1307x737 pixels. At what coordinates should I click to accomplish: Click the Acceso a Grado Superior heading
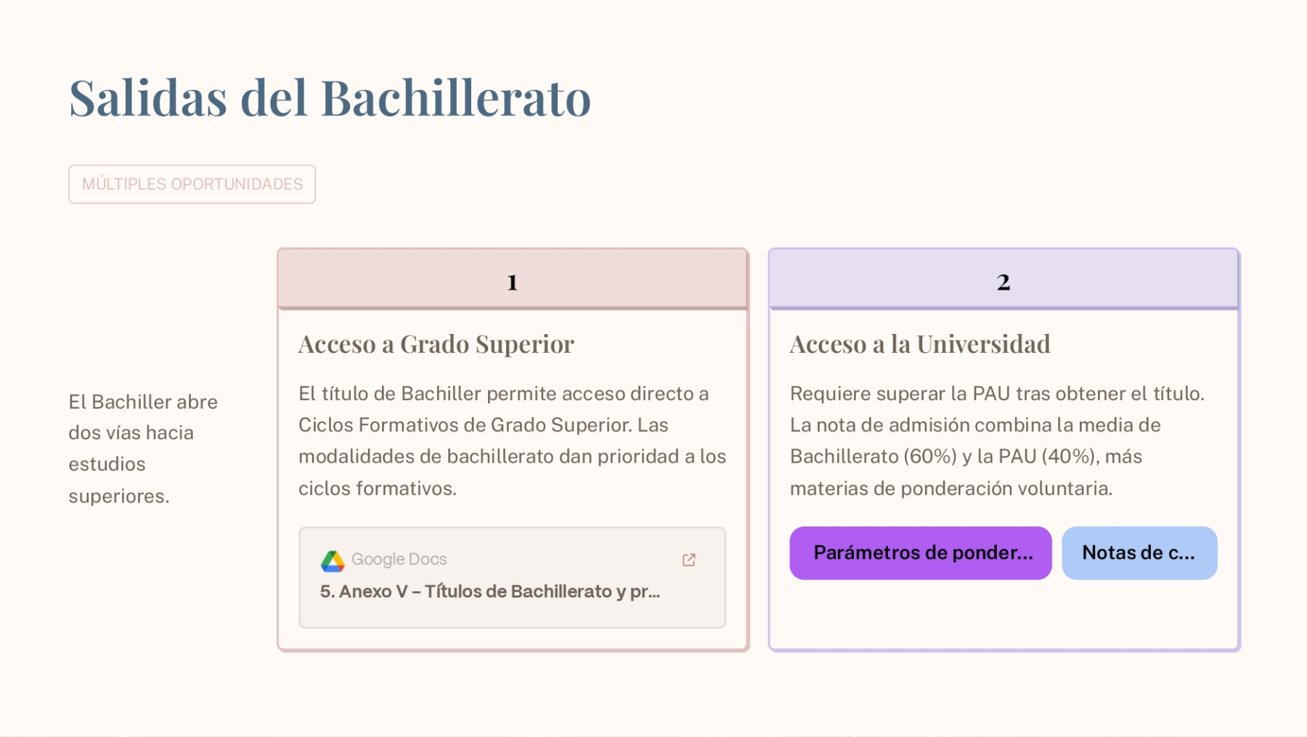coord(436,344)
